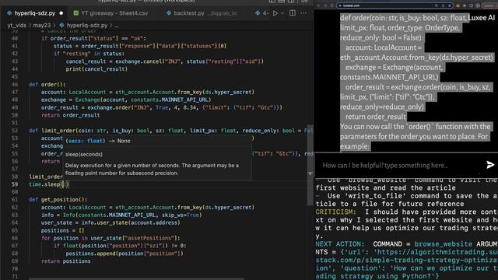The image size is (498, 280).
Task: Click 'return positions' on line 69
Action: click(x=65, y=261)
